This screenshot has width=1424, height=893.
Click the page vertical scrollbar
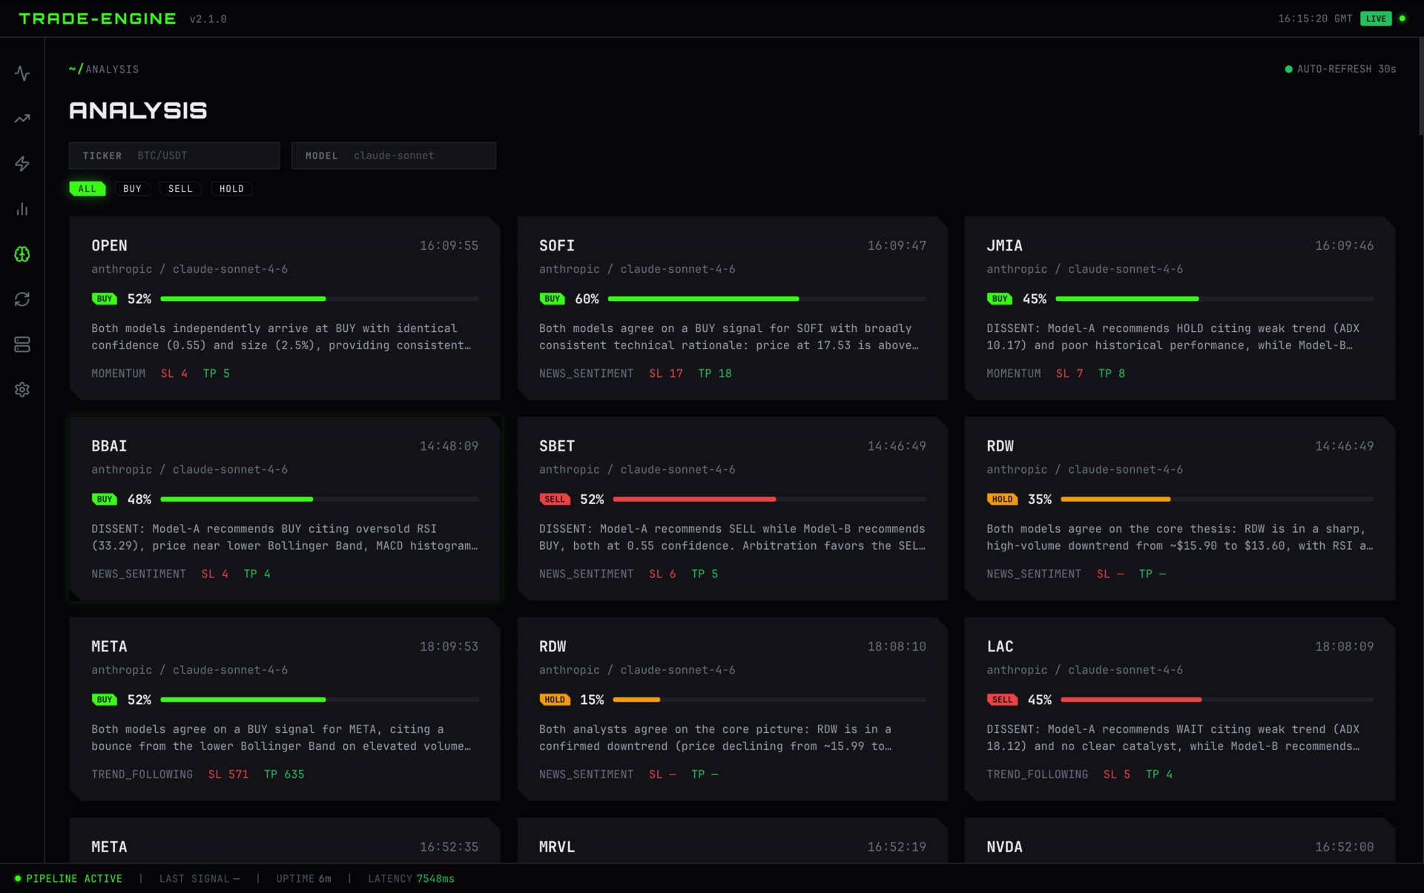pos(1420,87)
